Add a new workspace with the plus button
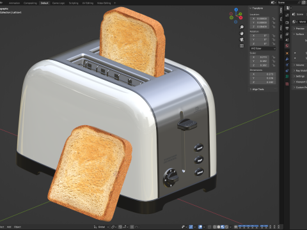The image size is (307, 230). (x=115, y=3)
